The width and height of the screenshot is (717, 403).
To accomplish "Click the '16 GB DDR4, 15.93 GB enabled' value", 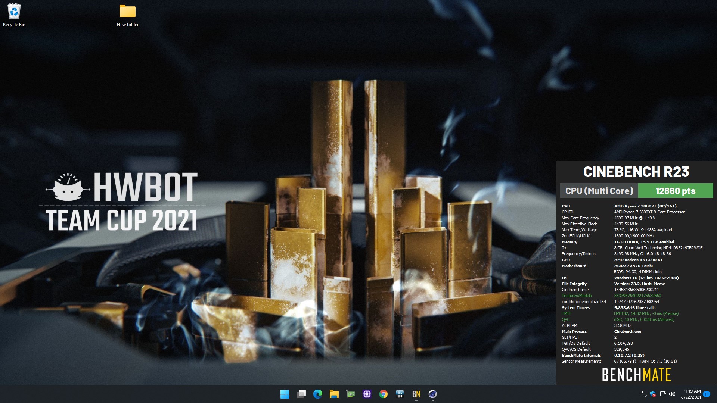I will click(x=644, y=242).
